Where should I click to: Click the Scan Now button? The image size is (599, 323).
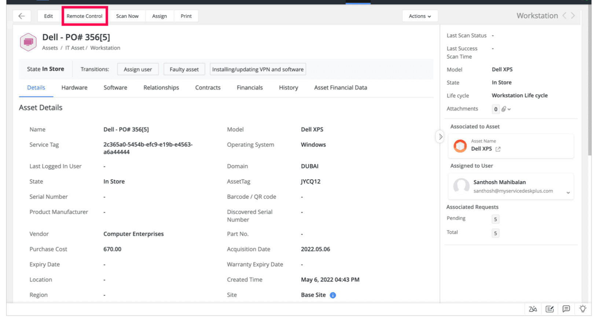click(127, 16)
